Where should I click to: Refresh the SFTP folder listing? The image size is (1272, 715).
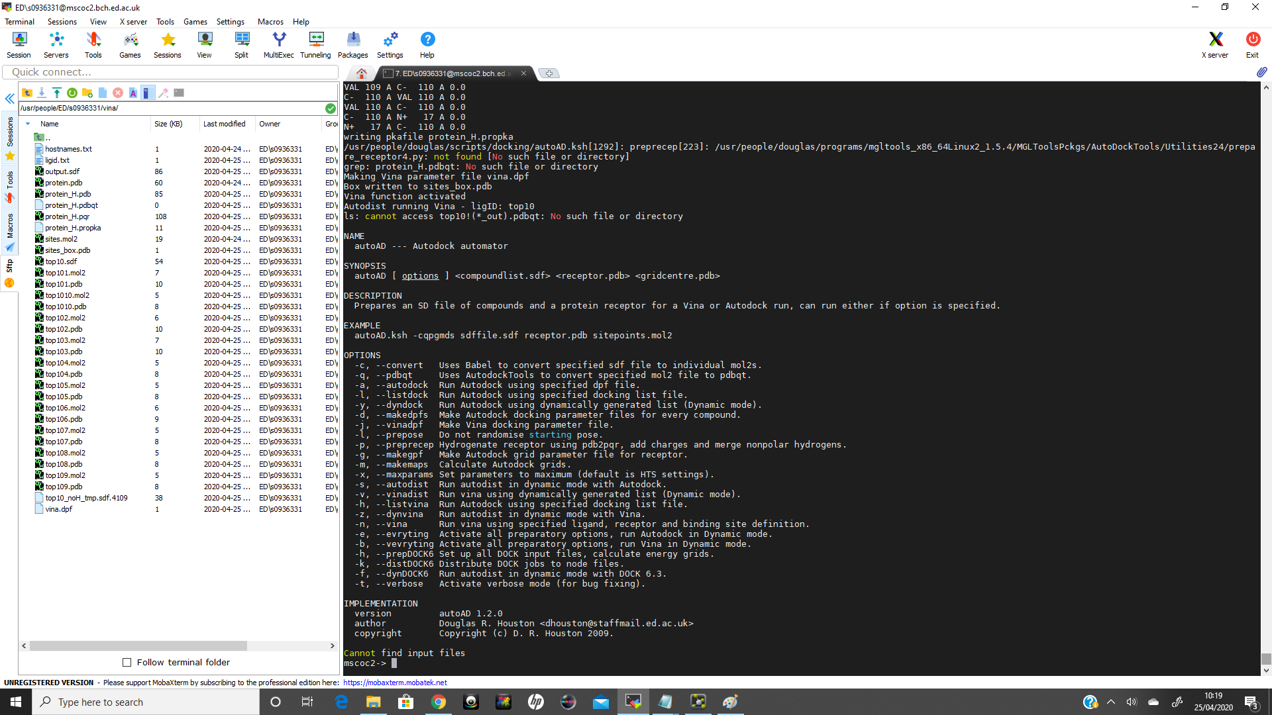coord(72,93)
